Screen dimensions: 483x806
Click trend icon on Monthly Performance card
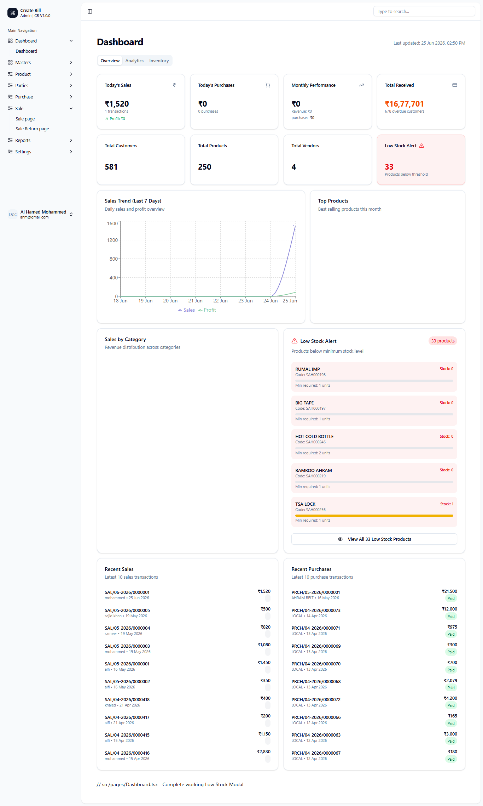click(x=361, y=85)
